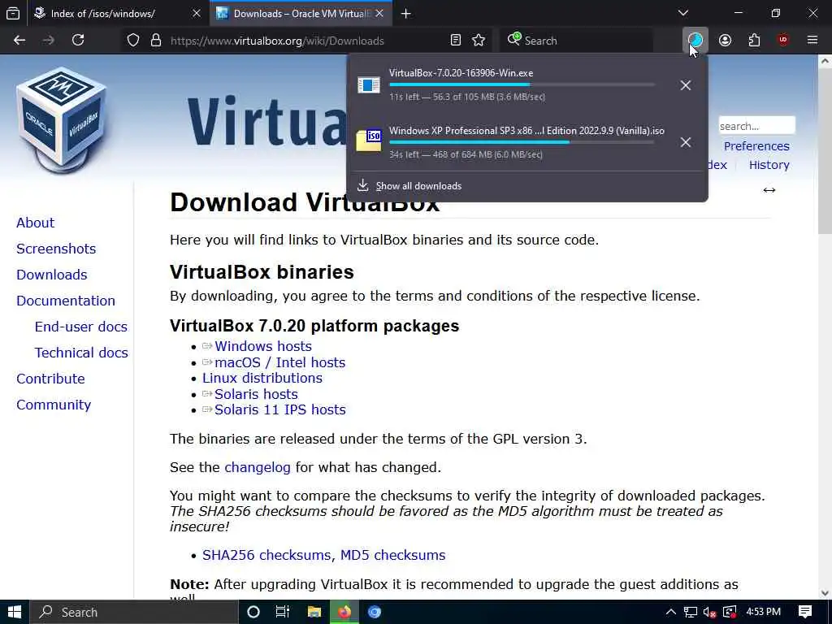This screenshot has height=624, width=832.
Task: Open Cortana circle icon on taskbar
Action: pos(253,612)
